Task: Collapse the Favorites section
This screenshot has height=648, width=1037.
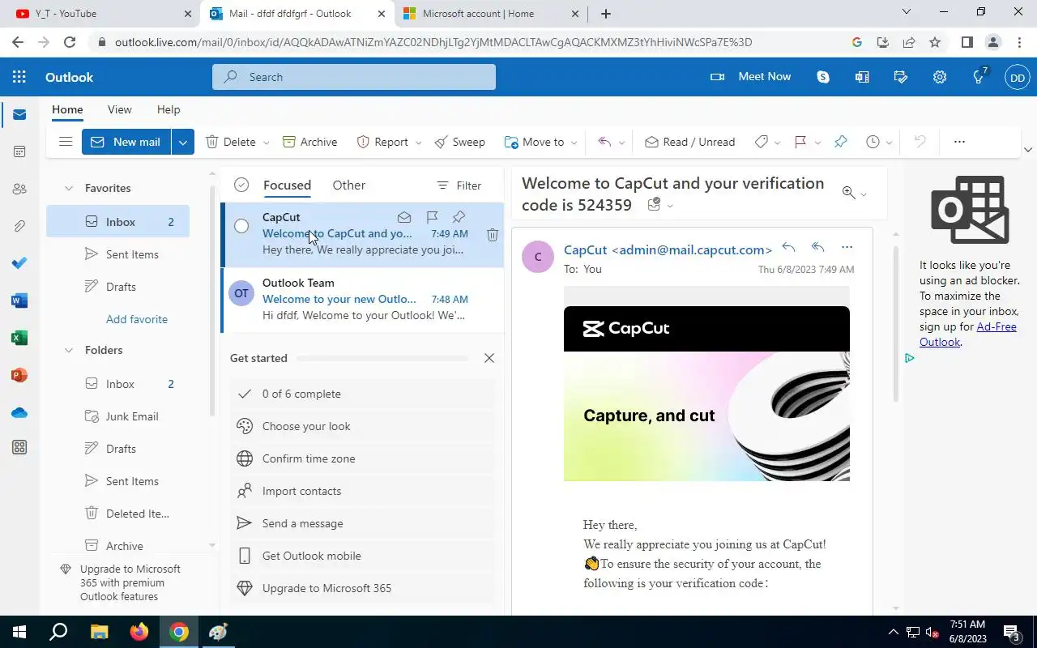Action: click(x=69, y=188)
